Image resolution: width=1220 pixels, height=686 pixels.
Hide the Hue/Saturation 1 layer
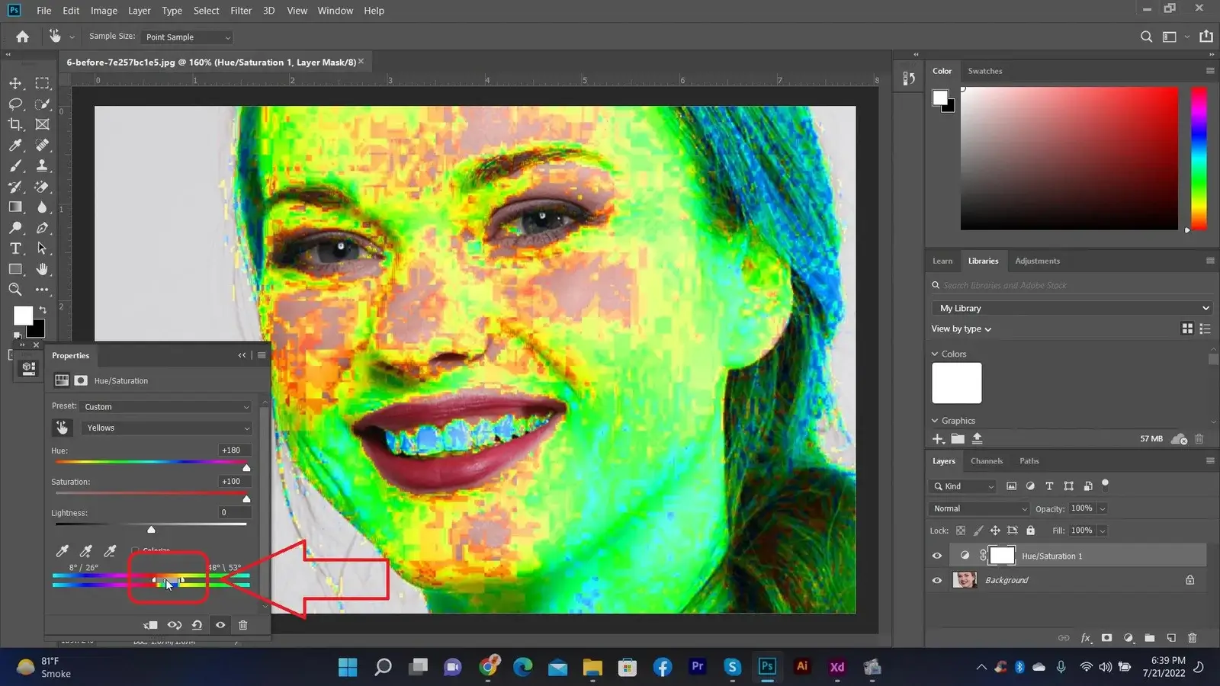(937, 556)
